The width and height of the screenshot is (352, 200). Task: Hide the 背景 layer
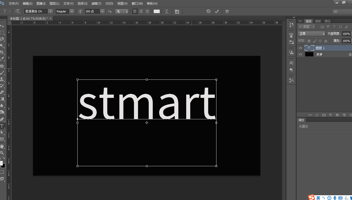click(300, 54)
